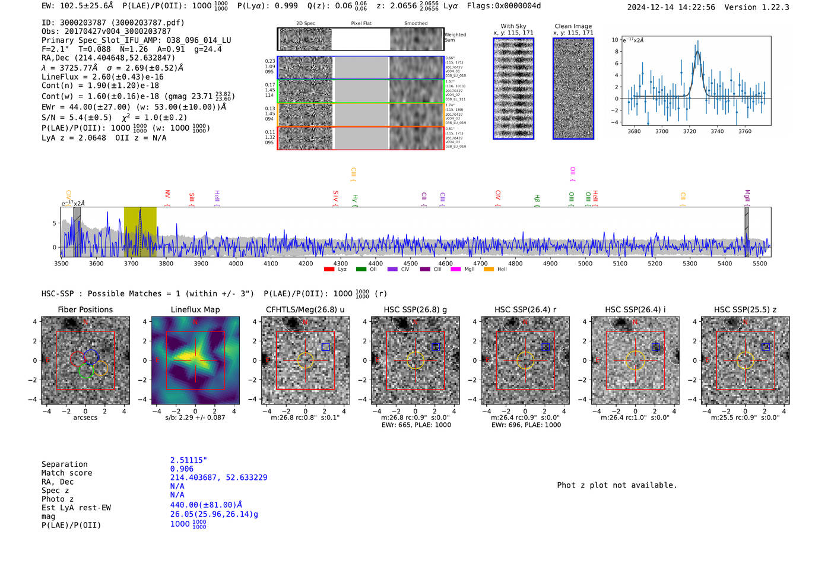831x566 pixels.
Task: Click the blue-bordered fiber 2D spectrum row
Action: [361, 68]
